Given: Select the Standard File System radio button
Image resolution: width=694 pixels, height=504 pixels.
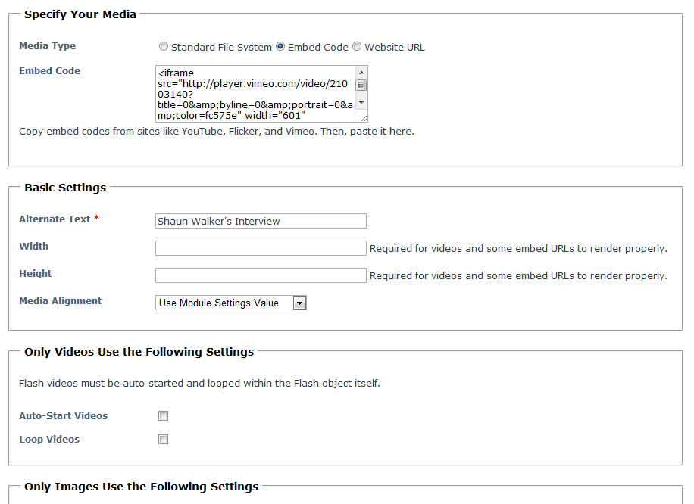Looking at the screenshot, I should point(164,46).
